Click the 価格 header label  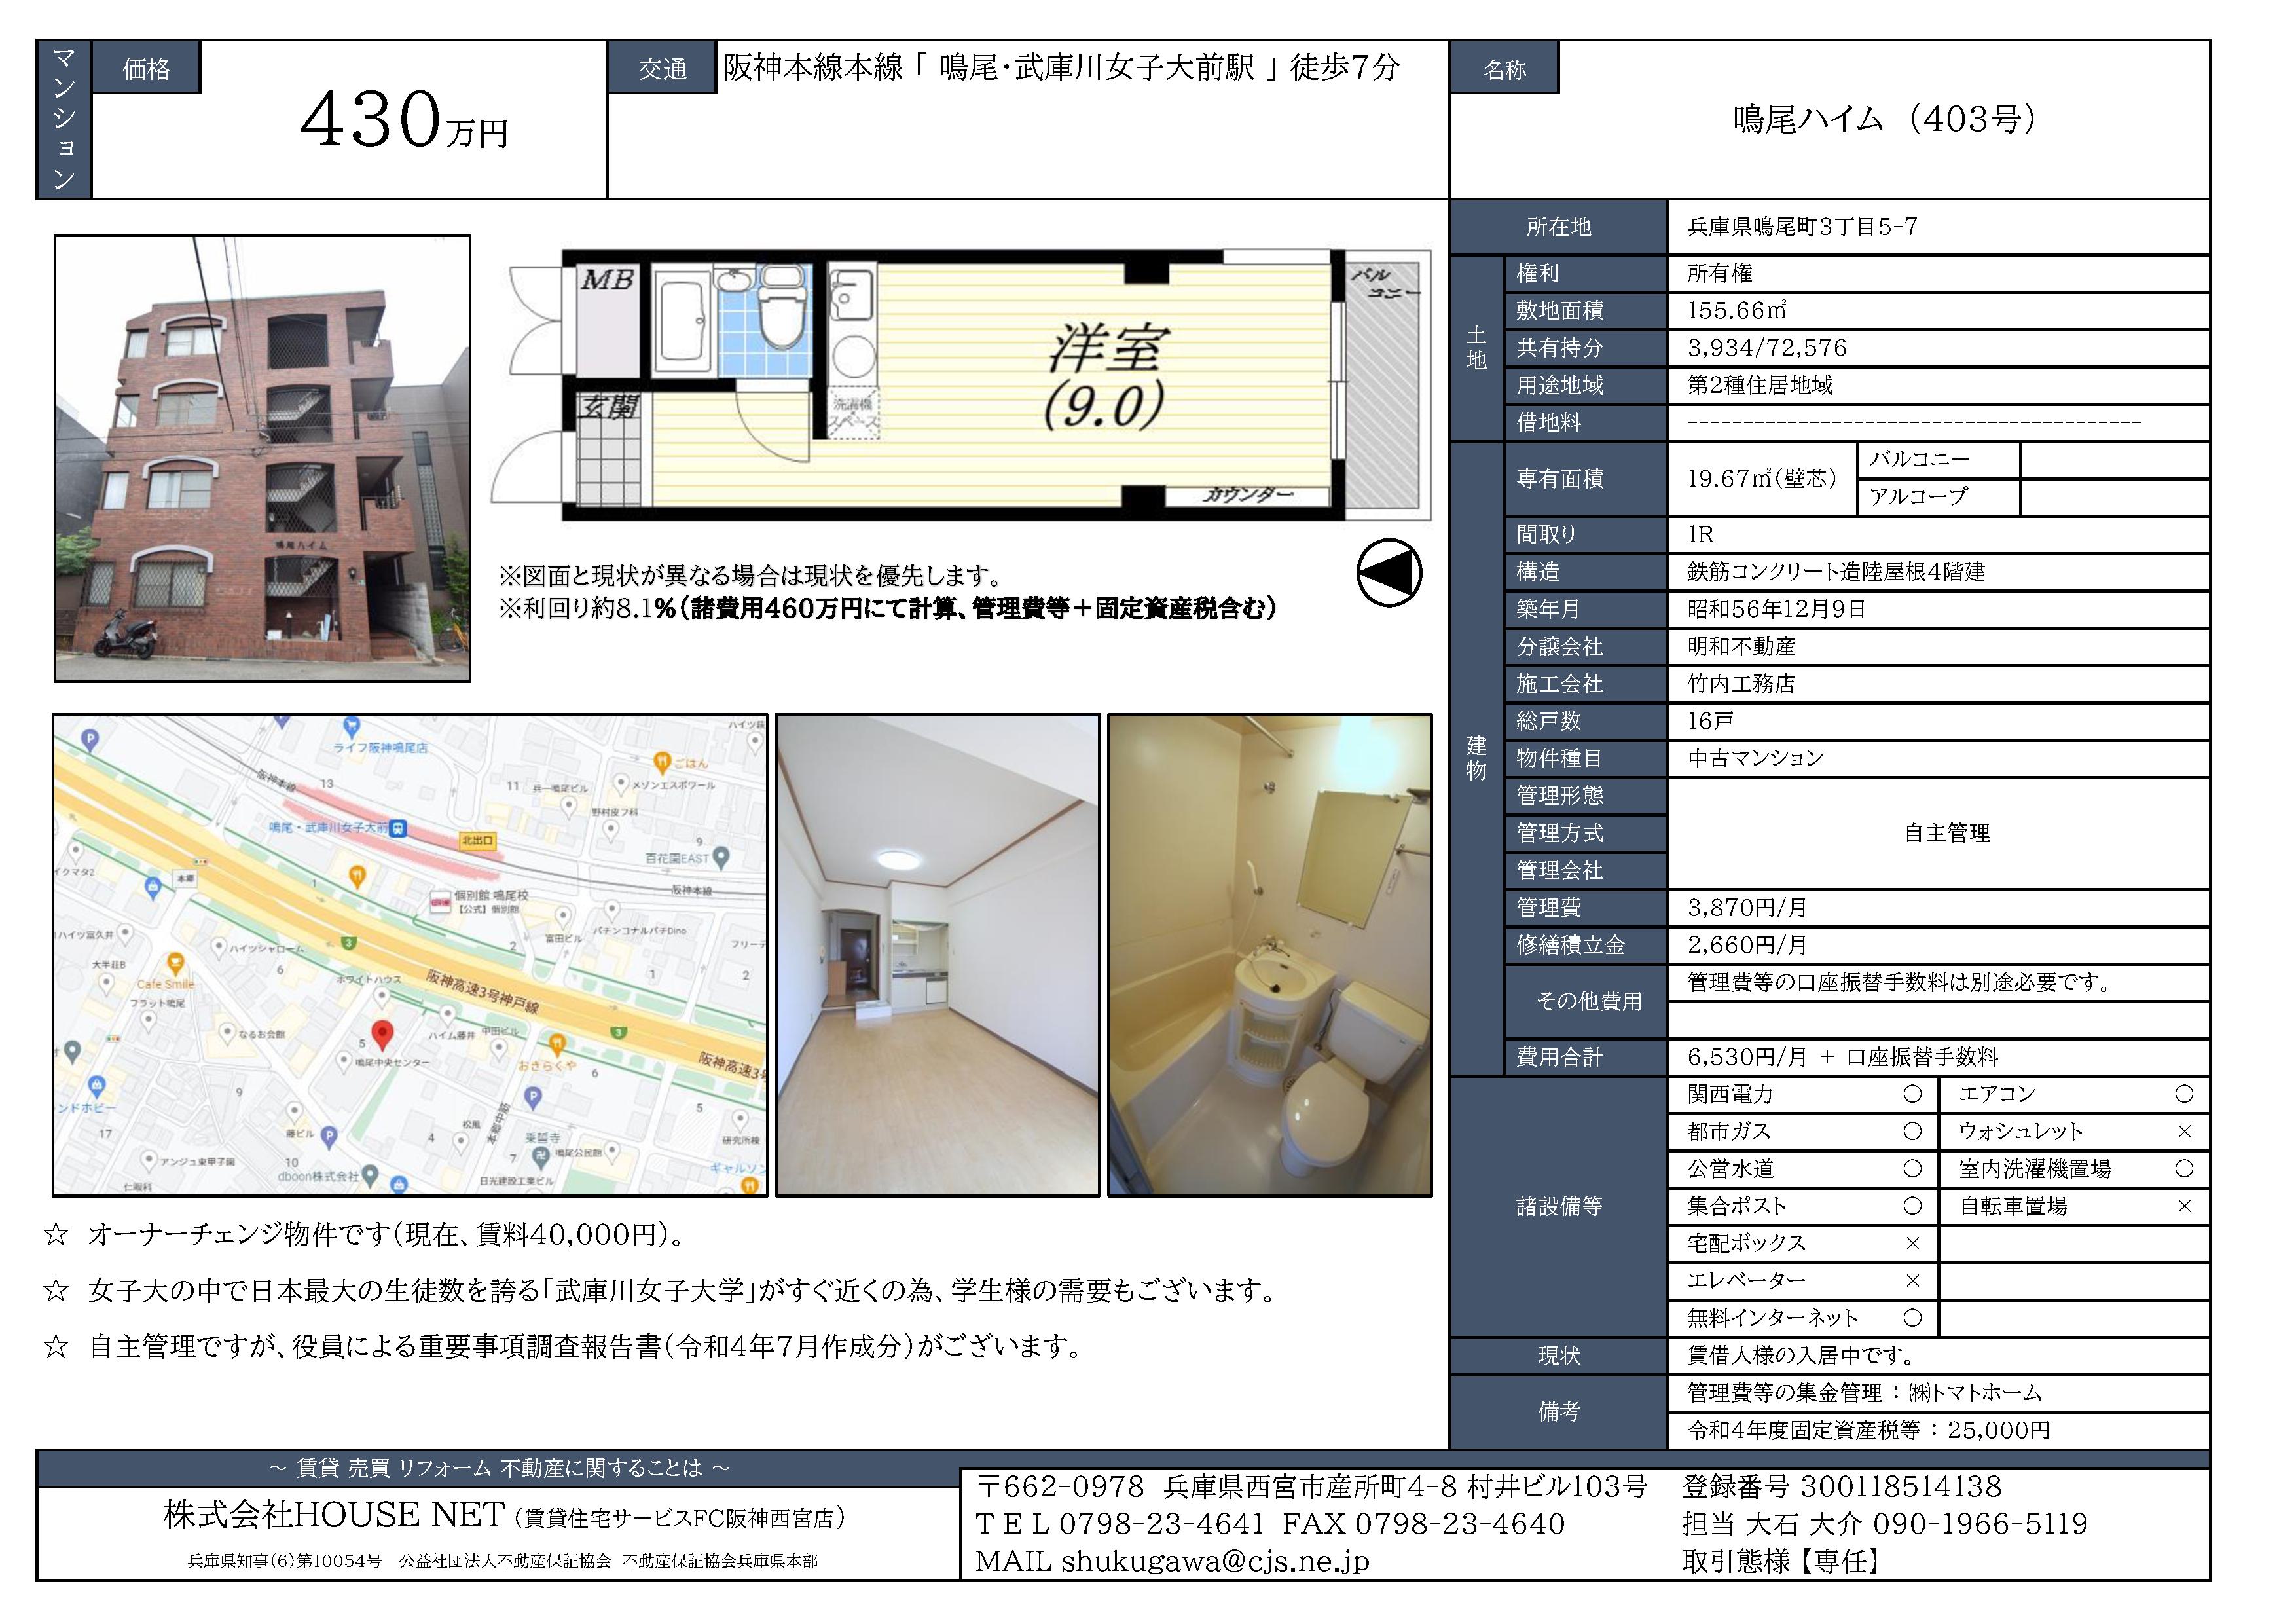(146, 69)
